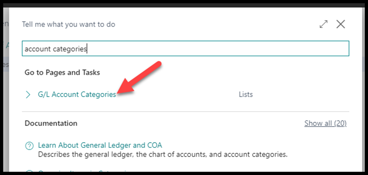This screenshot has height=175, width=368.
Task: Open the G/L Account Categories page
Action: click(x=77, y=94)
